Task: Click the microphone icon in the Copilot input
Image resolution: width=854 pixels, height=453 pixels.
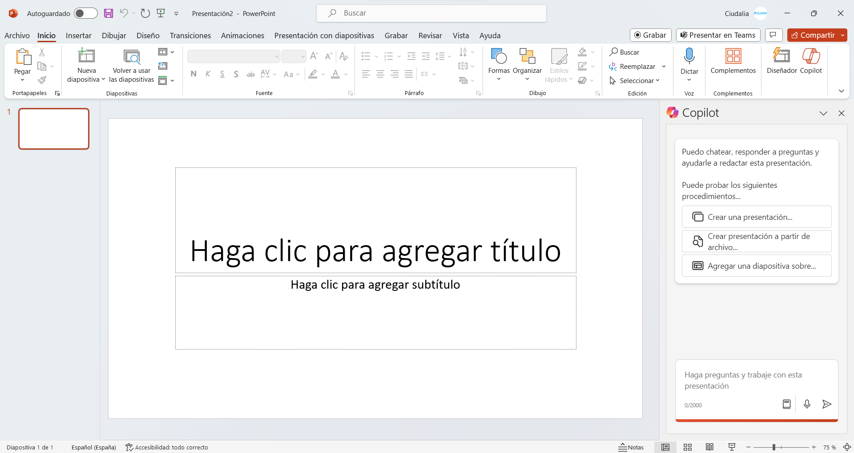Action: pyautogui.click(x=807, y=404)
